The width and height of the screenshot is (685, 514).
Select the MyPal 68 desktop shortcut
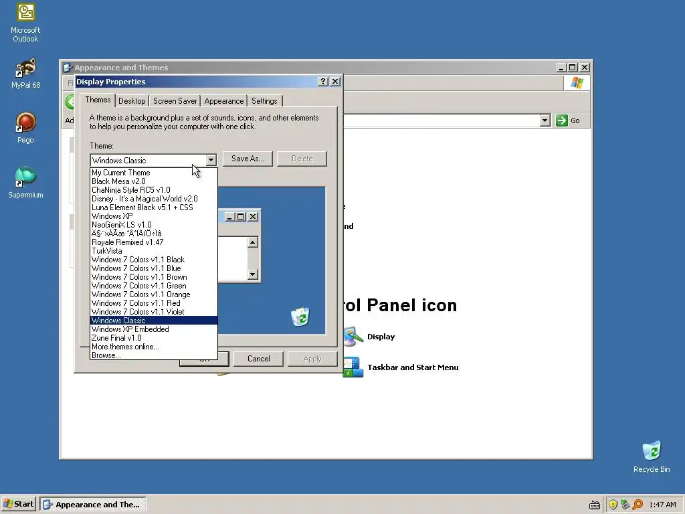(25, 73)
